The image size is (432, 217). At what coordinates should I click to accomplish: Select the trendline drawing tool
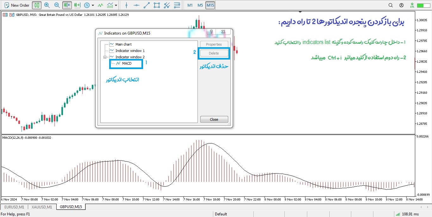click(147, 5)
